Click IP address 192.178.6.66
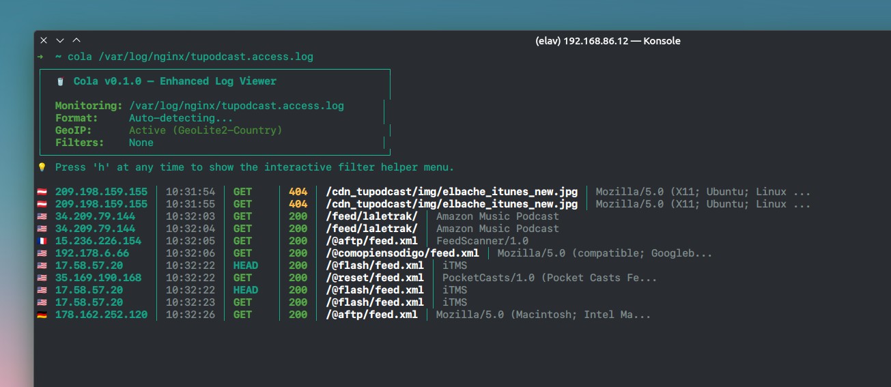Image resolution: width=891 pixels, height=387 pixels. [92, 253]
